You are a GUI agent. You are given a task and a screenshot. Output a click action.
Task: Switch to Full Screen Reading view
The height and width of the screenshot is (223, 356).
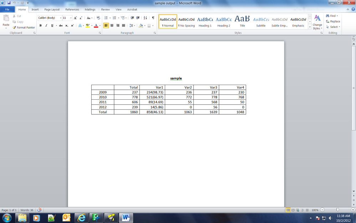[293, 210]
